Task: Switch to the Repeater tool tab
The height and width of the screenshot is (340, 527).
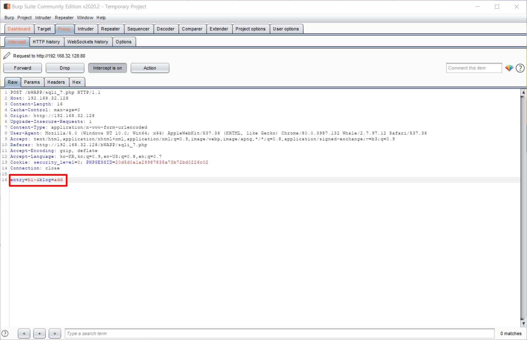Action: click(x=111, y=29)
